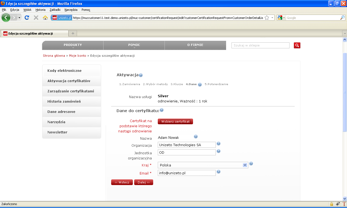Click the browser Forward arrow button

point(14,18)
